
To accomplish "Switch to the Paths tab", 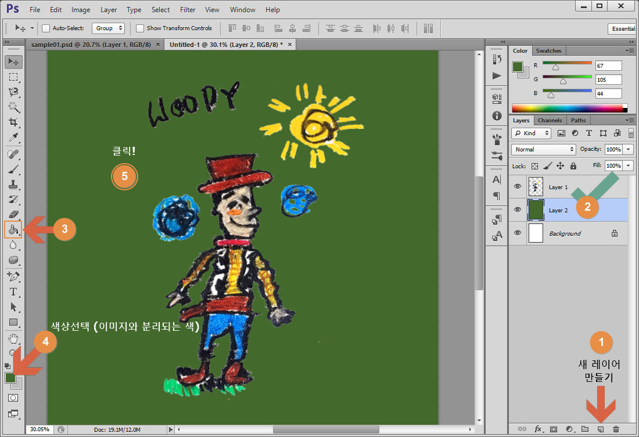I will [x=578, y=121].
